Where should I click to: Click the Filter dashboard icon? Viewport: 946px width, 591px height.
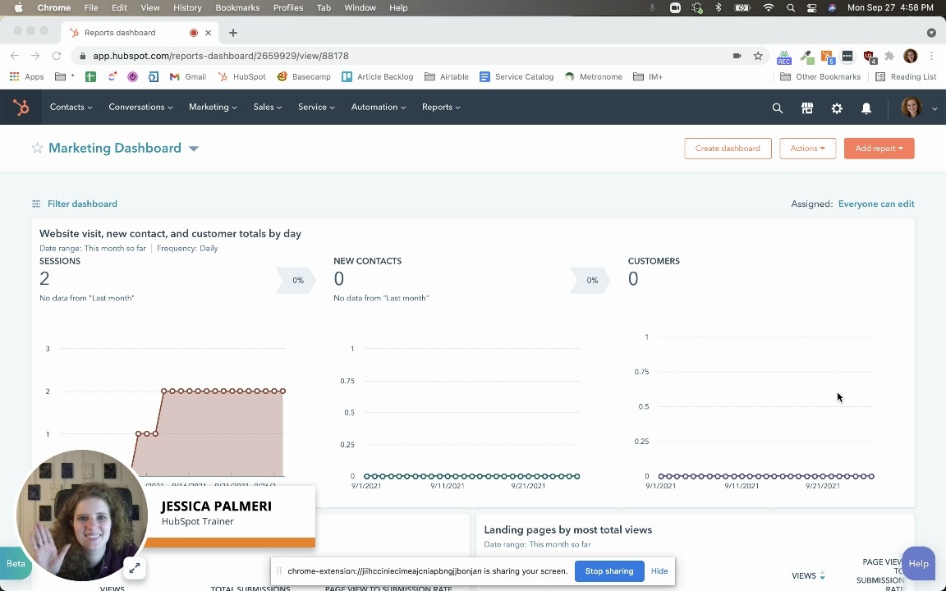[x=36, y=204]
